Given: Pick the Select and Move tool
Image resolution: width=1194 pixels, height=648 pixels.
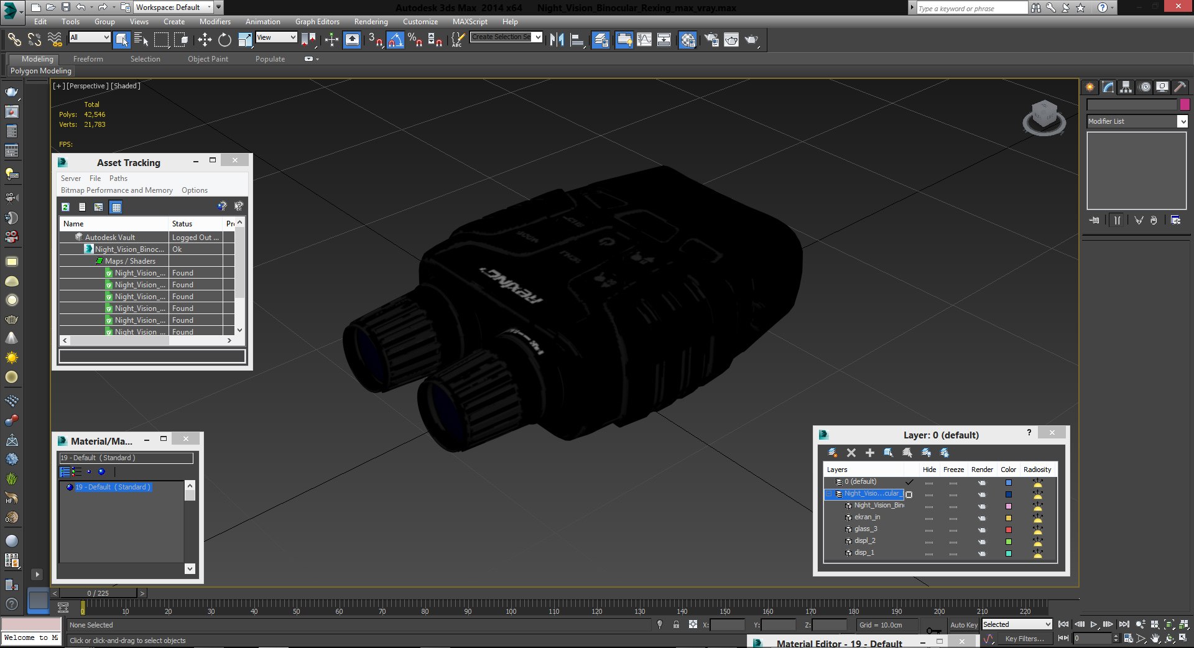Looking at the screenshot, I should (205, 40).
